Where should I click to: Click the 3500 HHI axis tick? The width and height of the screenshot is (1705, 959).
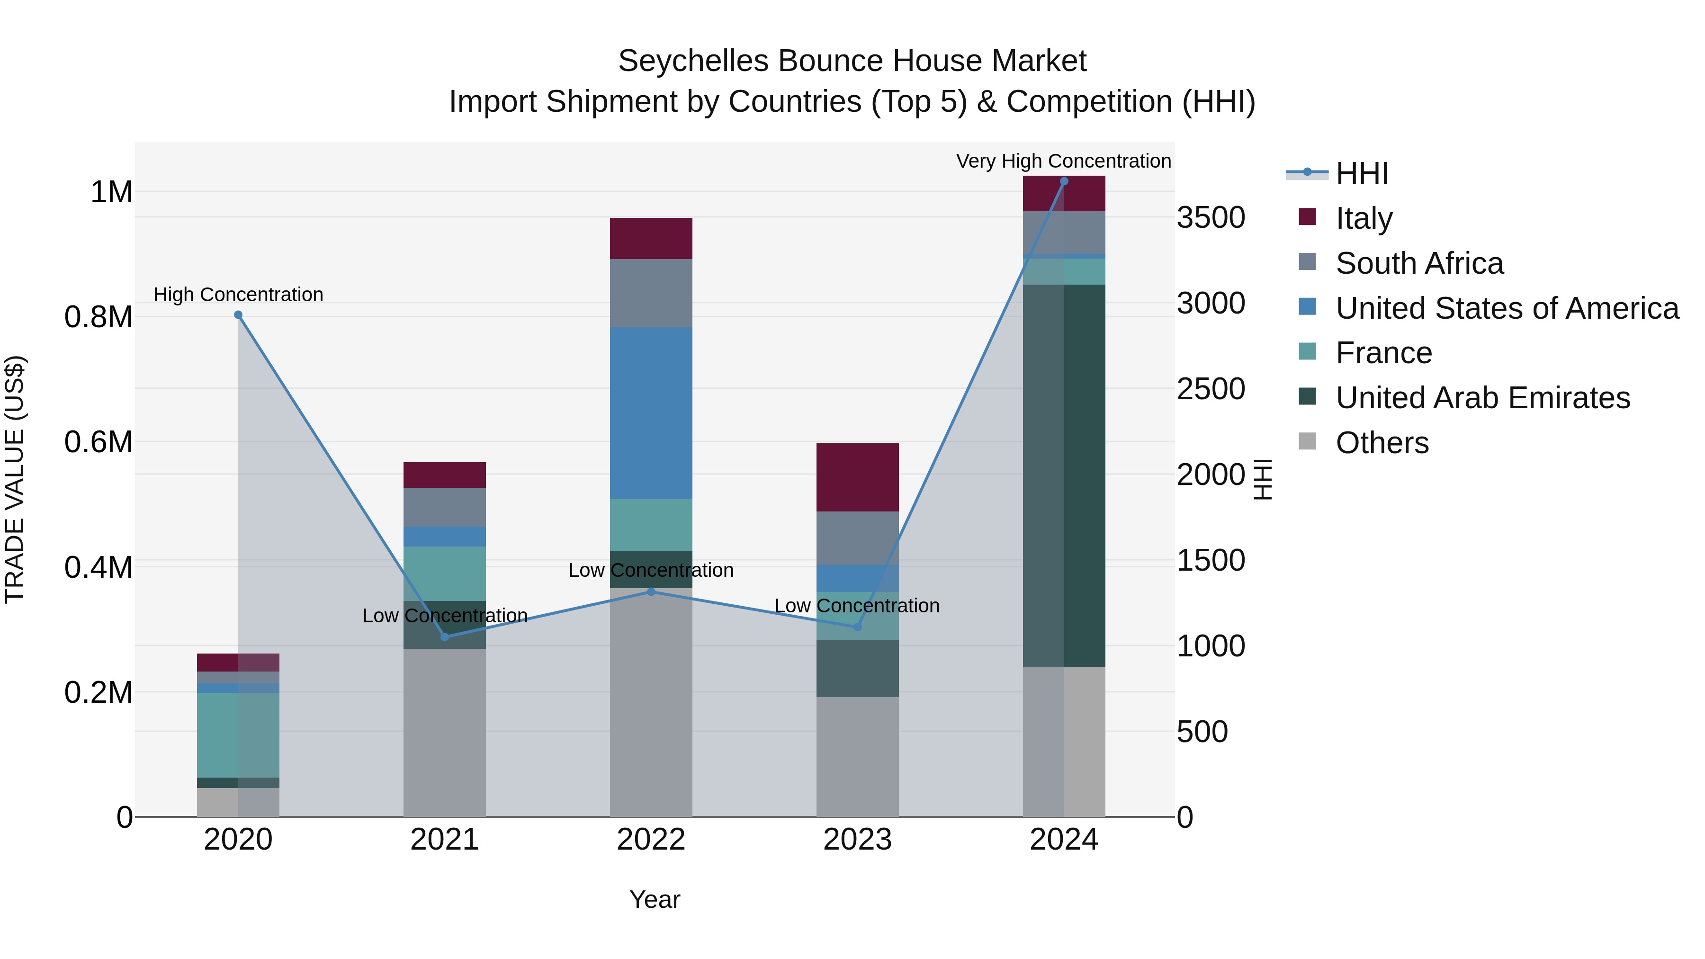tap(1211, 218)
